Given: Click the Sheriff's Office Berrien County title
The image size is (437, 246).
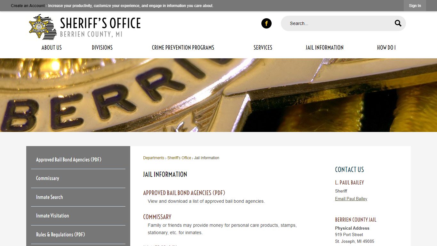Looking at the screenshot, I should [100, 27].
